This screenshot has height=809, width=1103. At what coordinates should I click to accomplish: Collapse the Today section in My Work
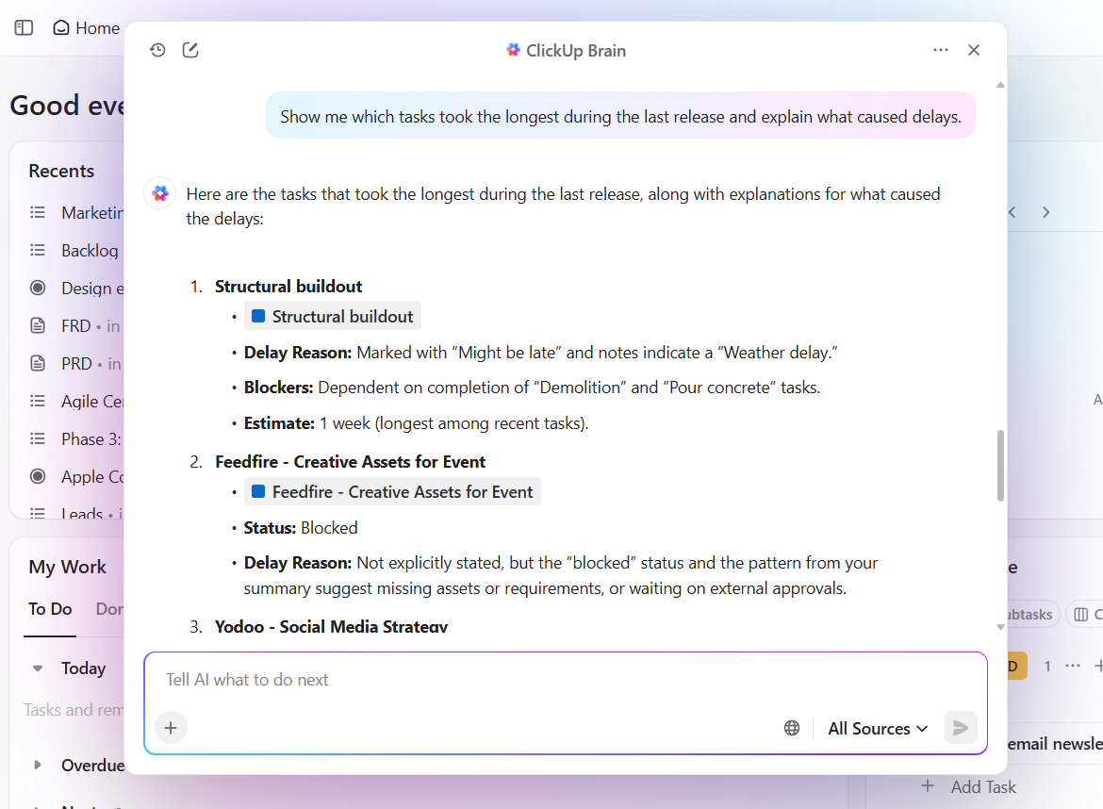(38, 668)
